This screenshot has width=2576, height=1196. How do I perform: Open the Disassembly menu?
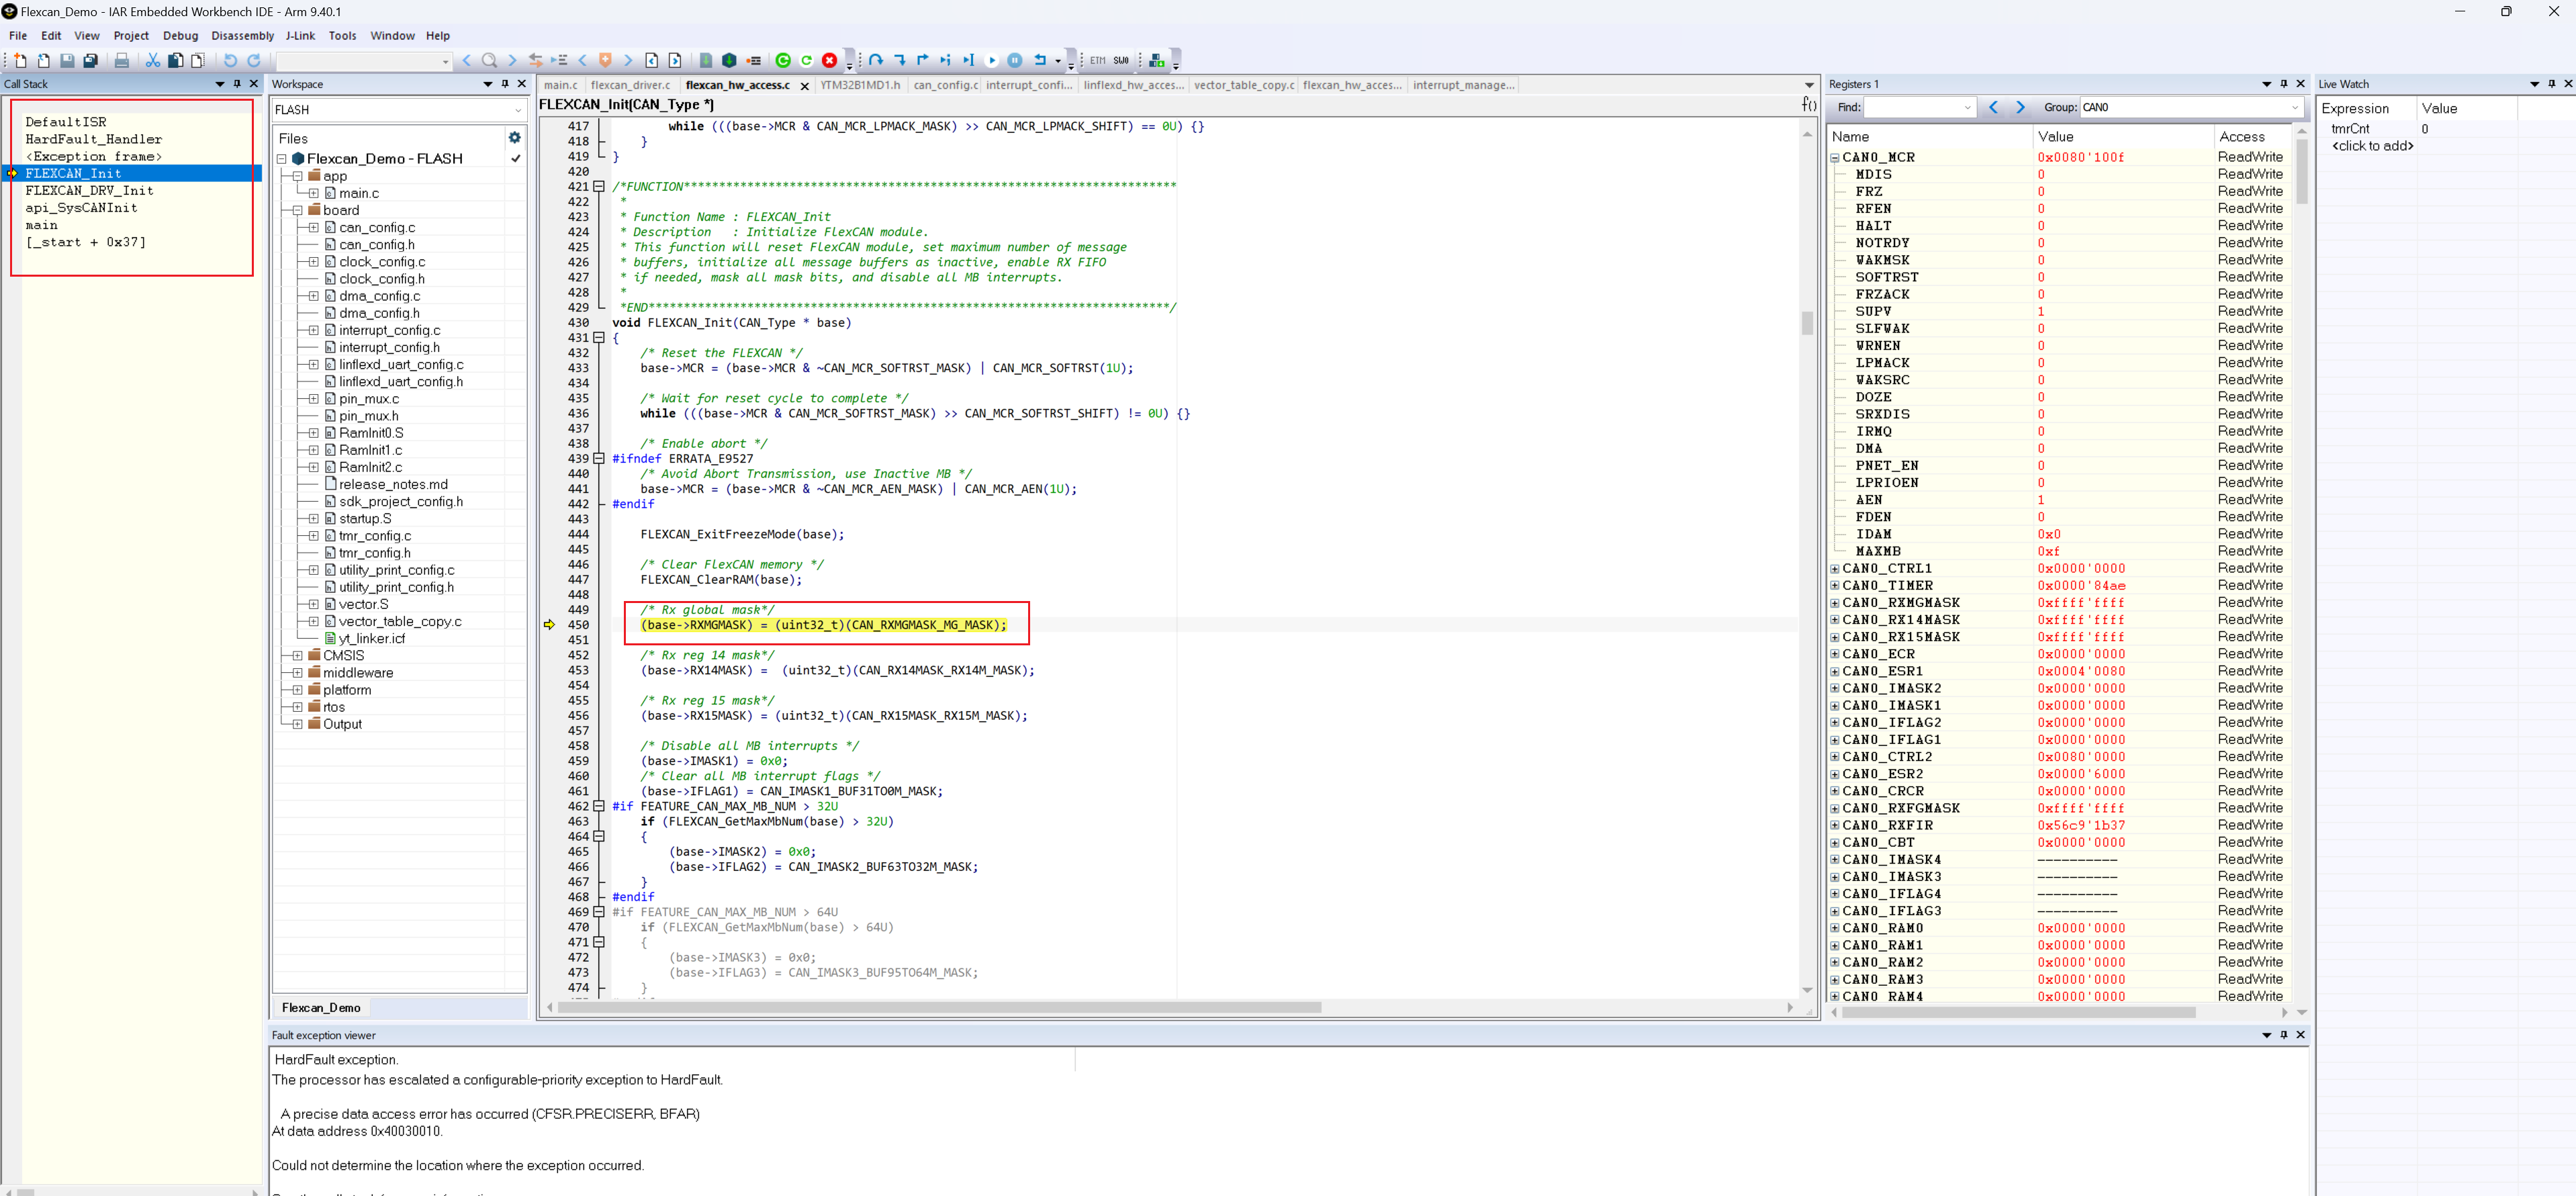coord(242,36)
